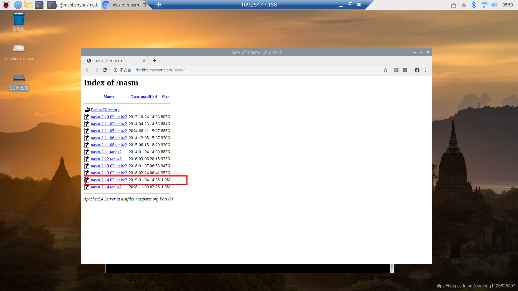Switch to pi@raspberrypi terminal taskbar item
Image resolution: width=518 pixels, height=291 pixels.
[x=73, y=5]
